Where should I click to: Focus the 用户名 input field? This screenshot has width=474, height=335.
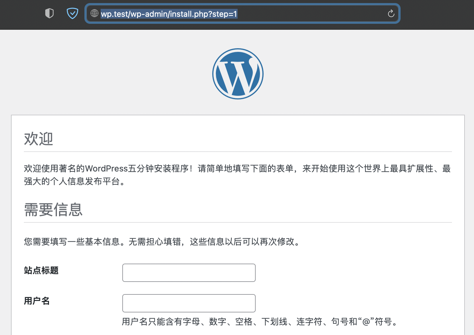tap(189, 303)
